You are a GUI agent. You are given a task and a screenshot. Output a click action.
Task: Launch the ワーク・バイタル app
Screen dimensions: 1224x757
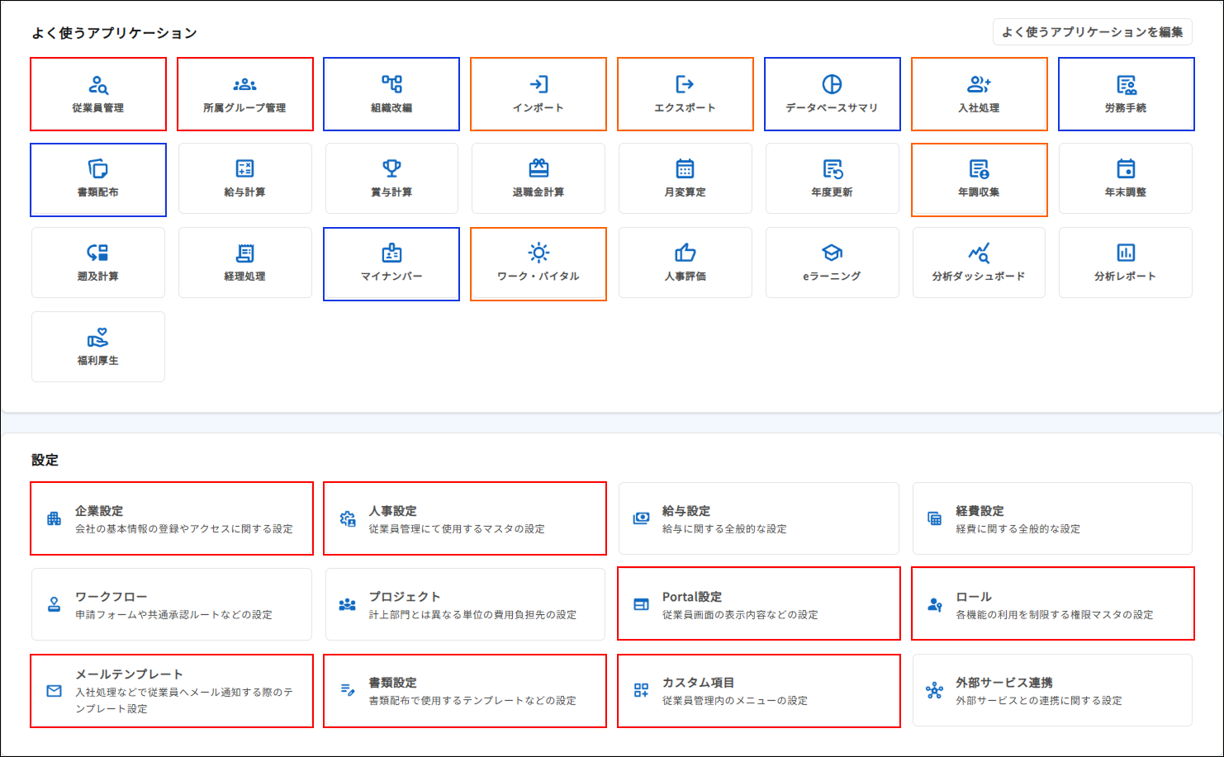pos(538,264)
